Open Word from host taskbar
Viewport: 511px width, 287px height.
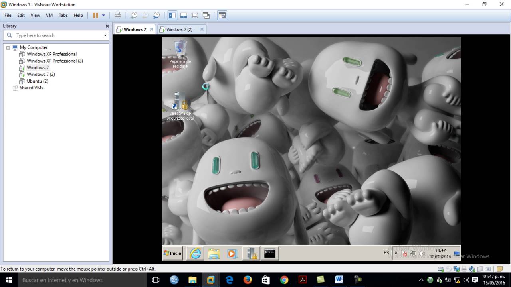(339, 280)
